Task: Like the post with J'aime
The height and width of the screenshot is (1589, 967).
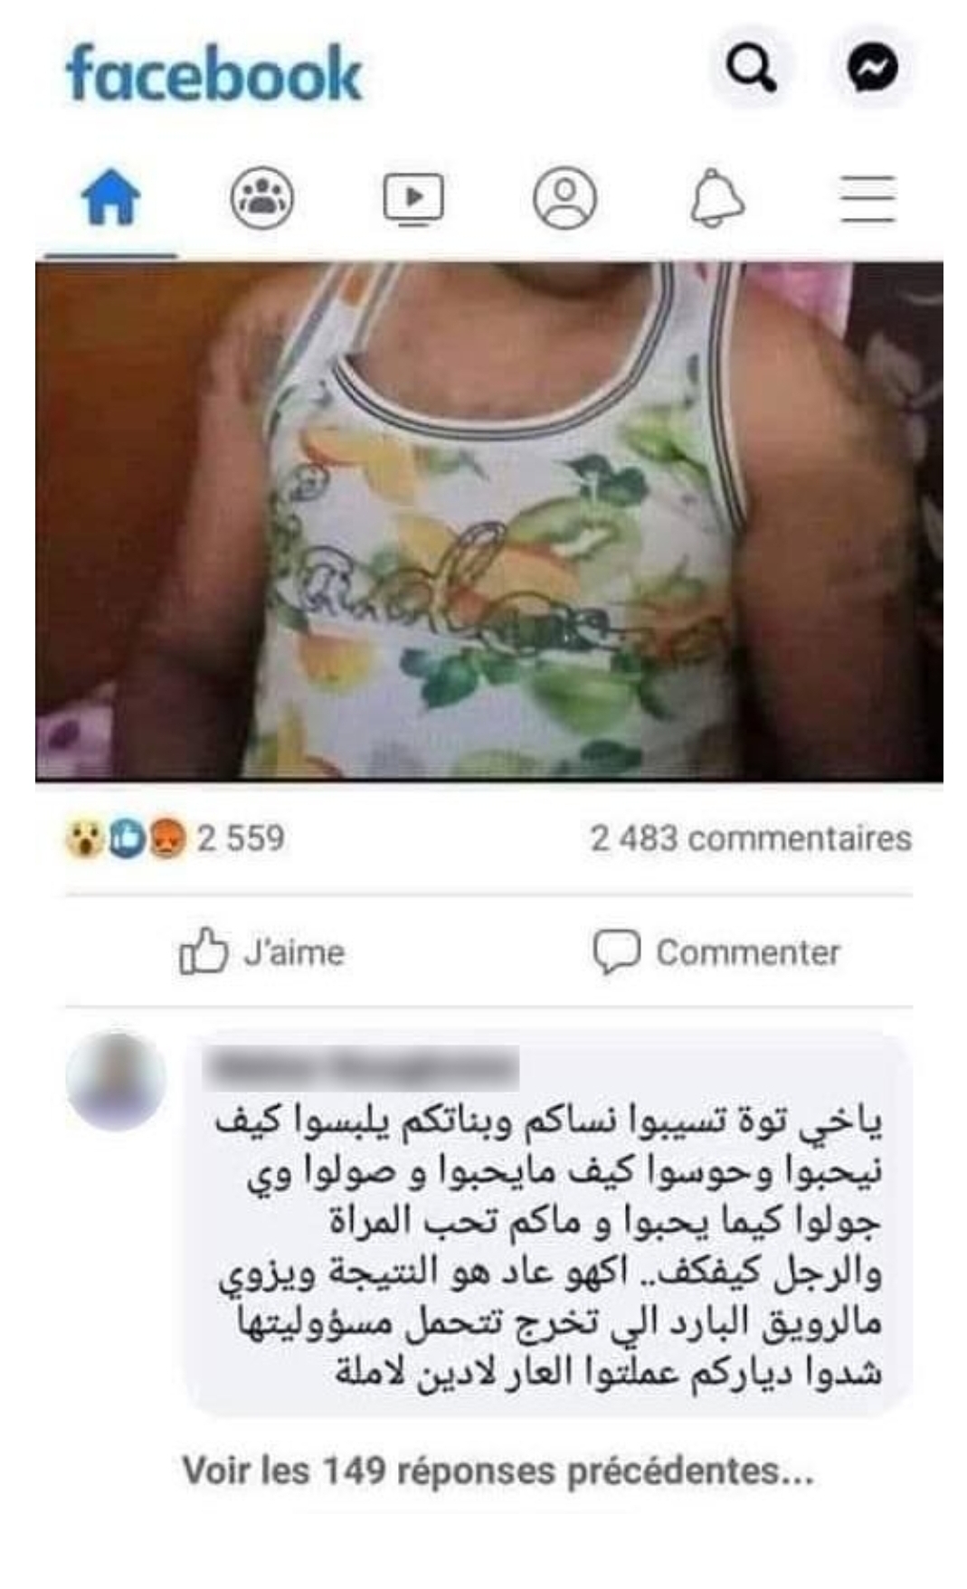Action: point(261,951)
